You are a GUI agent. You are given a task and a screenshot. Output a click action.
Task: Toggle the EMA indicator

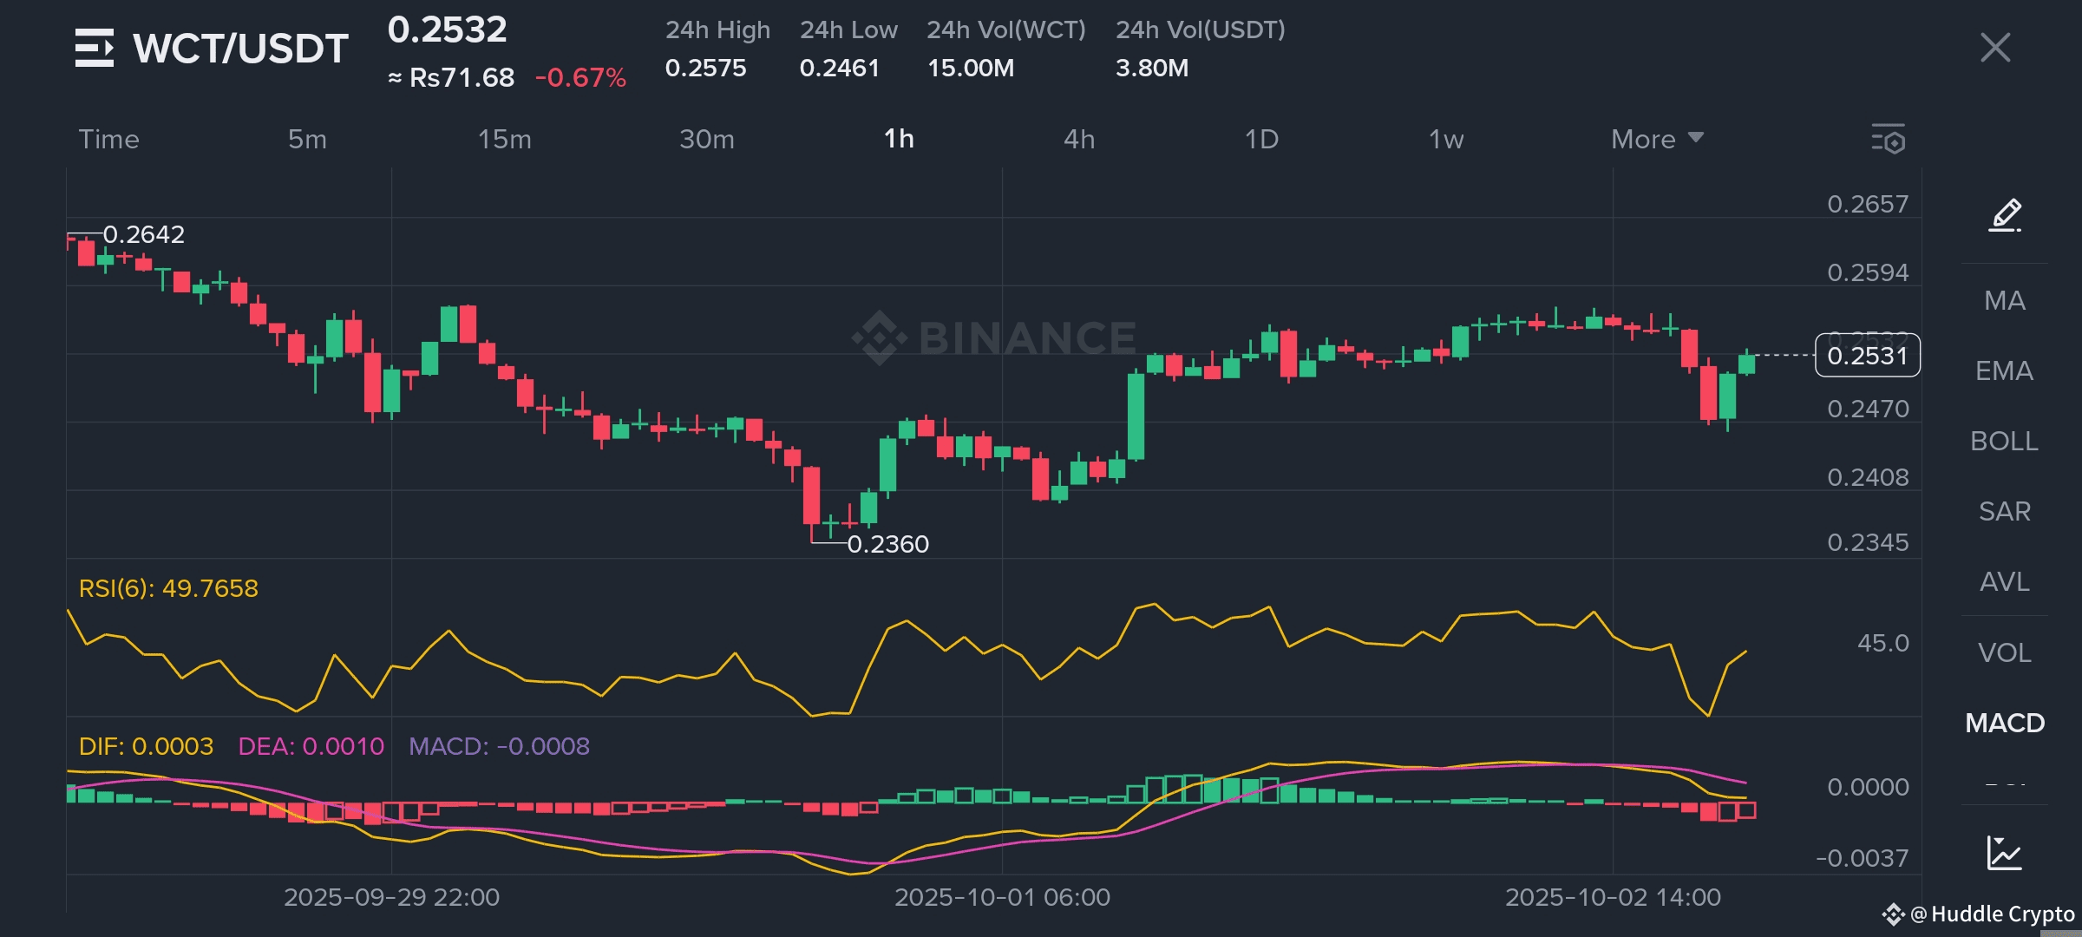2004,370
